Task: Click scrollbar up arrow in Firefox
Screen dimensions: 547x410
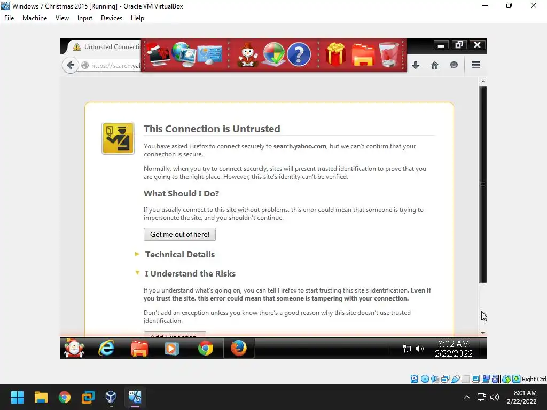Action: (x=483, y=81)
